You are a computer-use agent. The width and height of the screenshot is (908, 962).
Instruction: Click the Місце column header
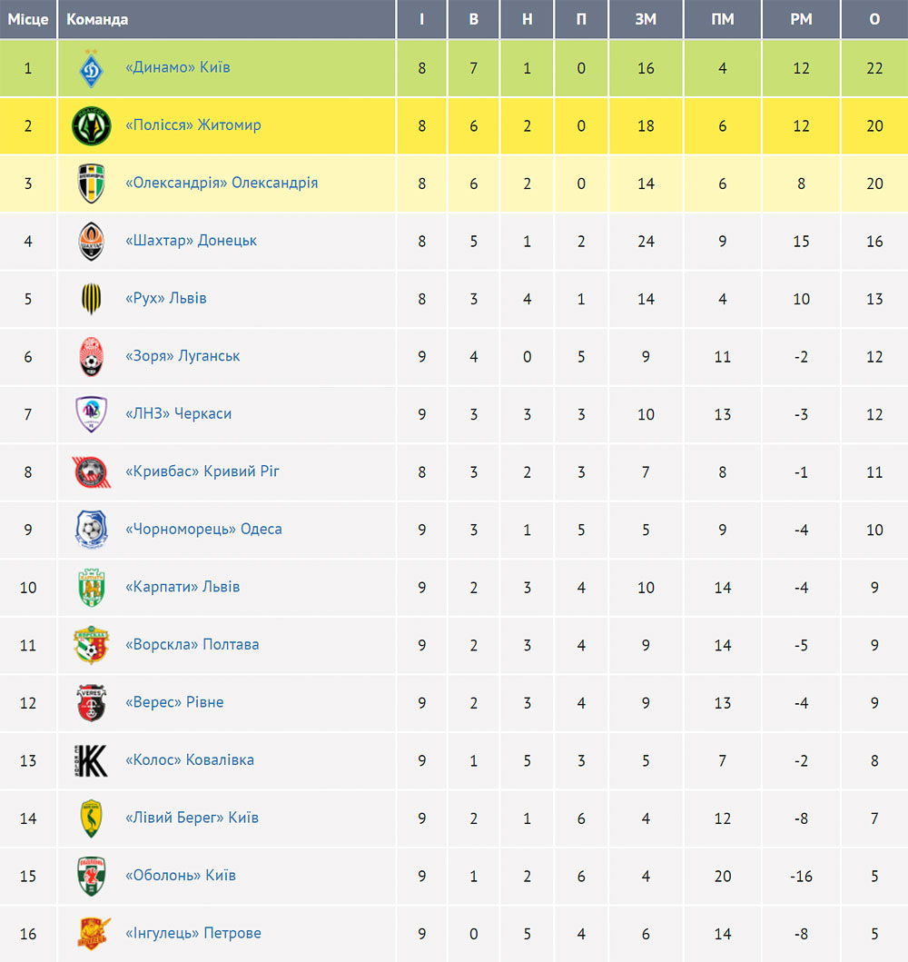[28, 19]
